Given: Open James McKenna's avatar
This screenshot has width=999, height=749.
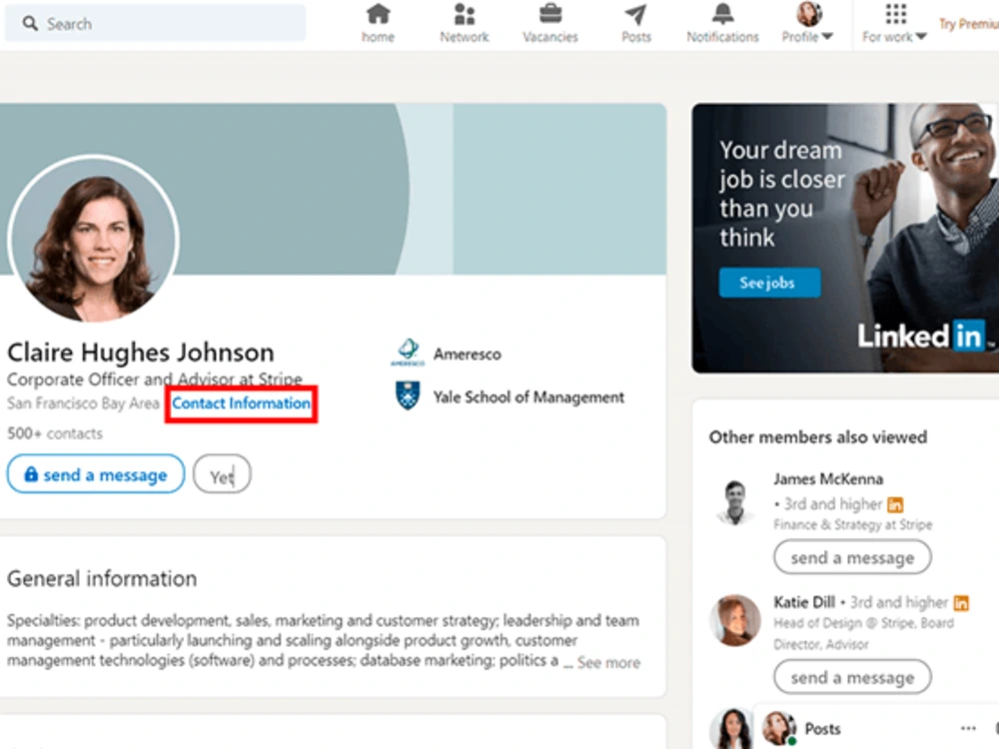Looking at the screenshot, I should point(735,502).
